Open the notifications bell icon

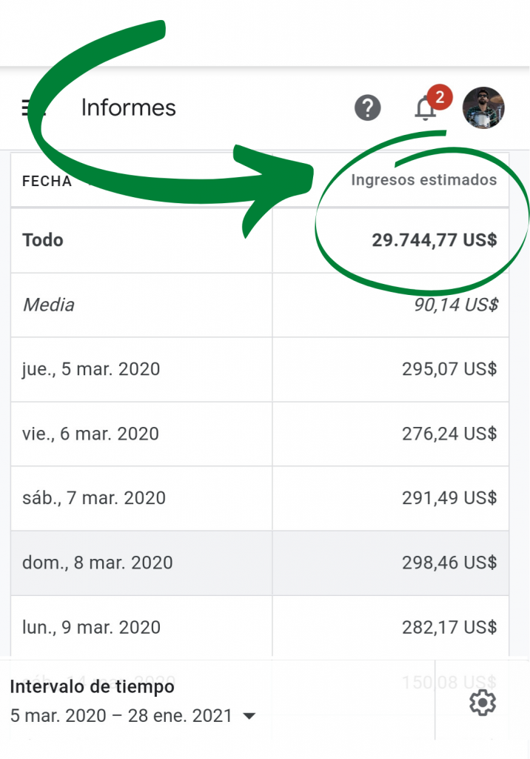click(x=425, y=108)
